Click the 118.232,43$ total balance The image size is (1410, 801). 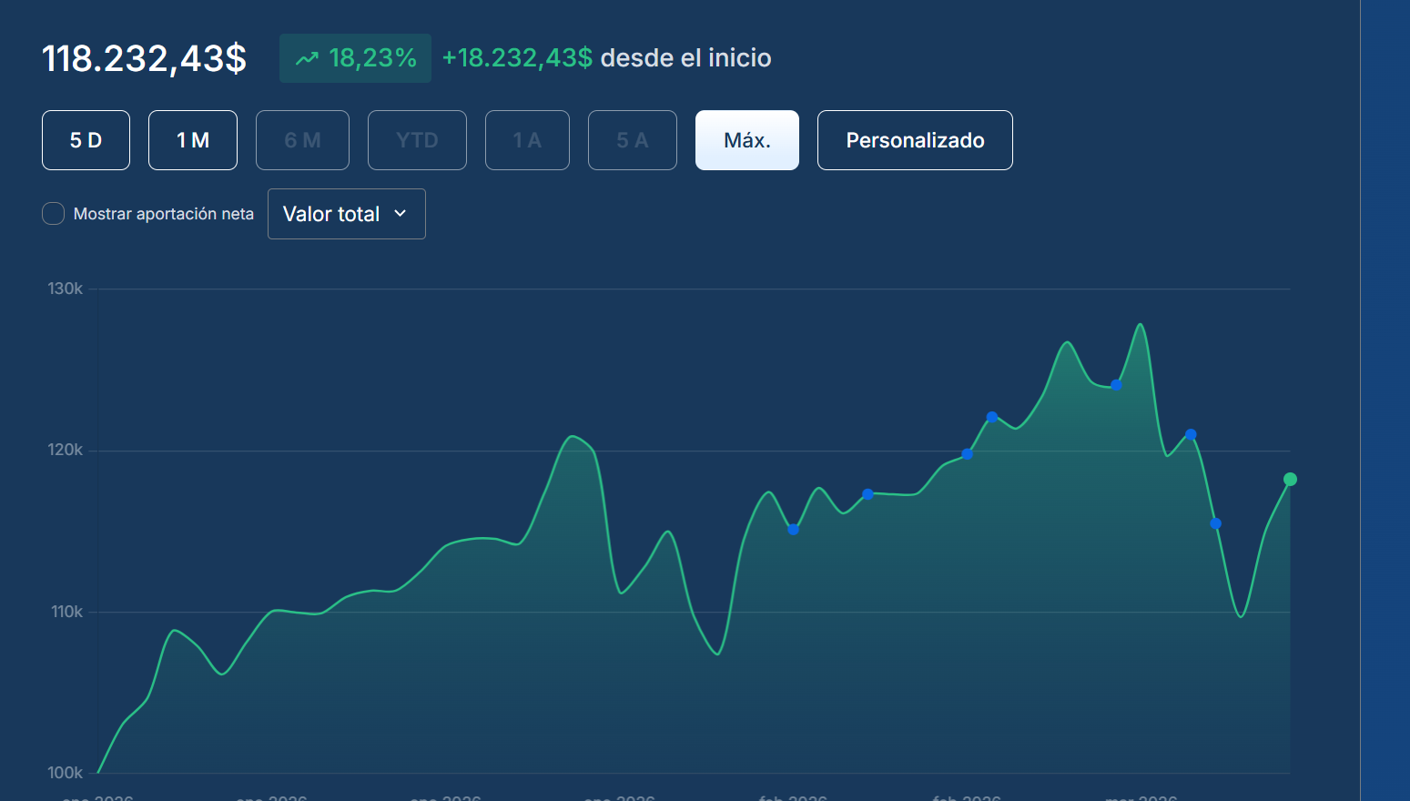[x=144, y=59]
